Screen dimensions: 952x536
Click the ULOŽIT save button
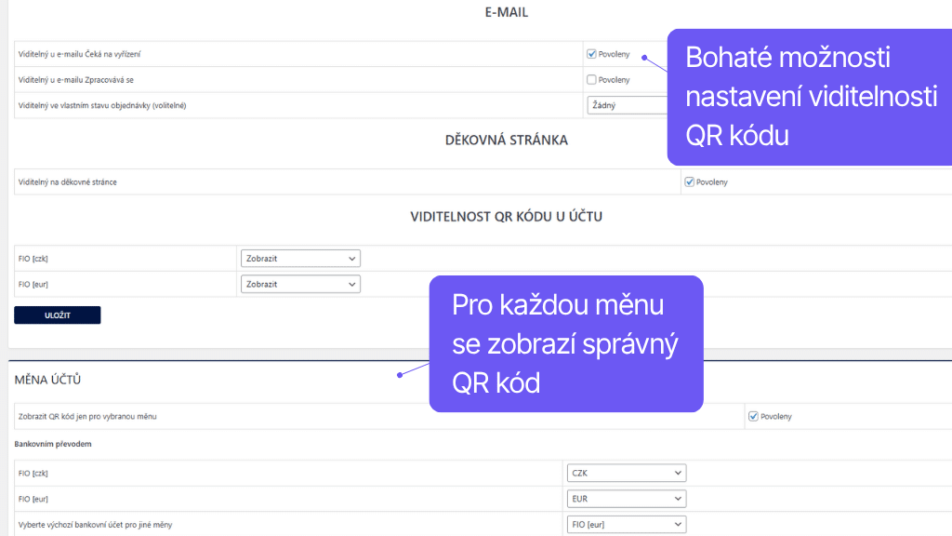[58, 315]
